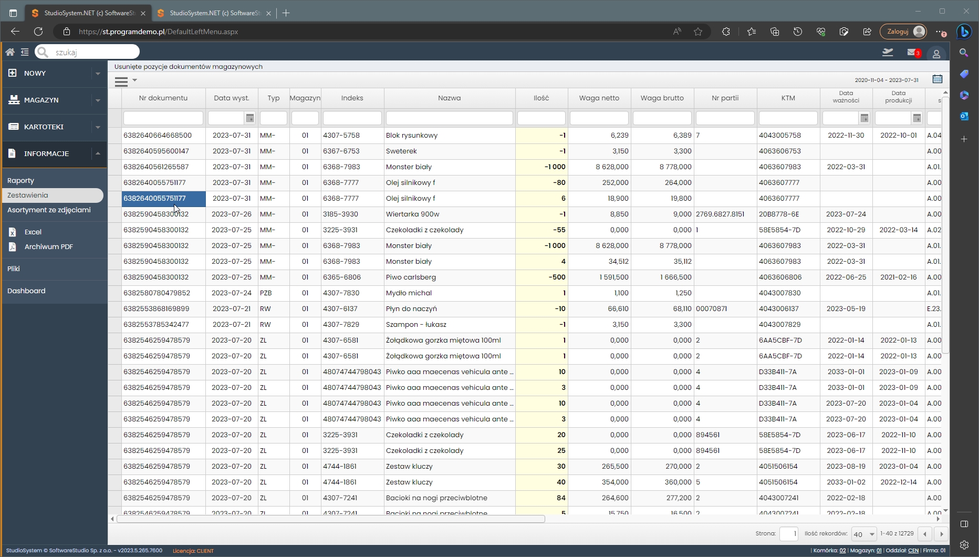979x557 pixels.
Task: Open calendar picker for Data wyst. filter
Action: [250, 118]
